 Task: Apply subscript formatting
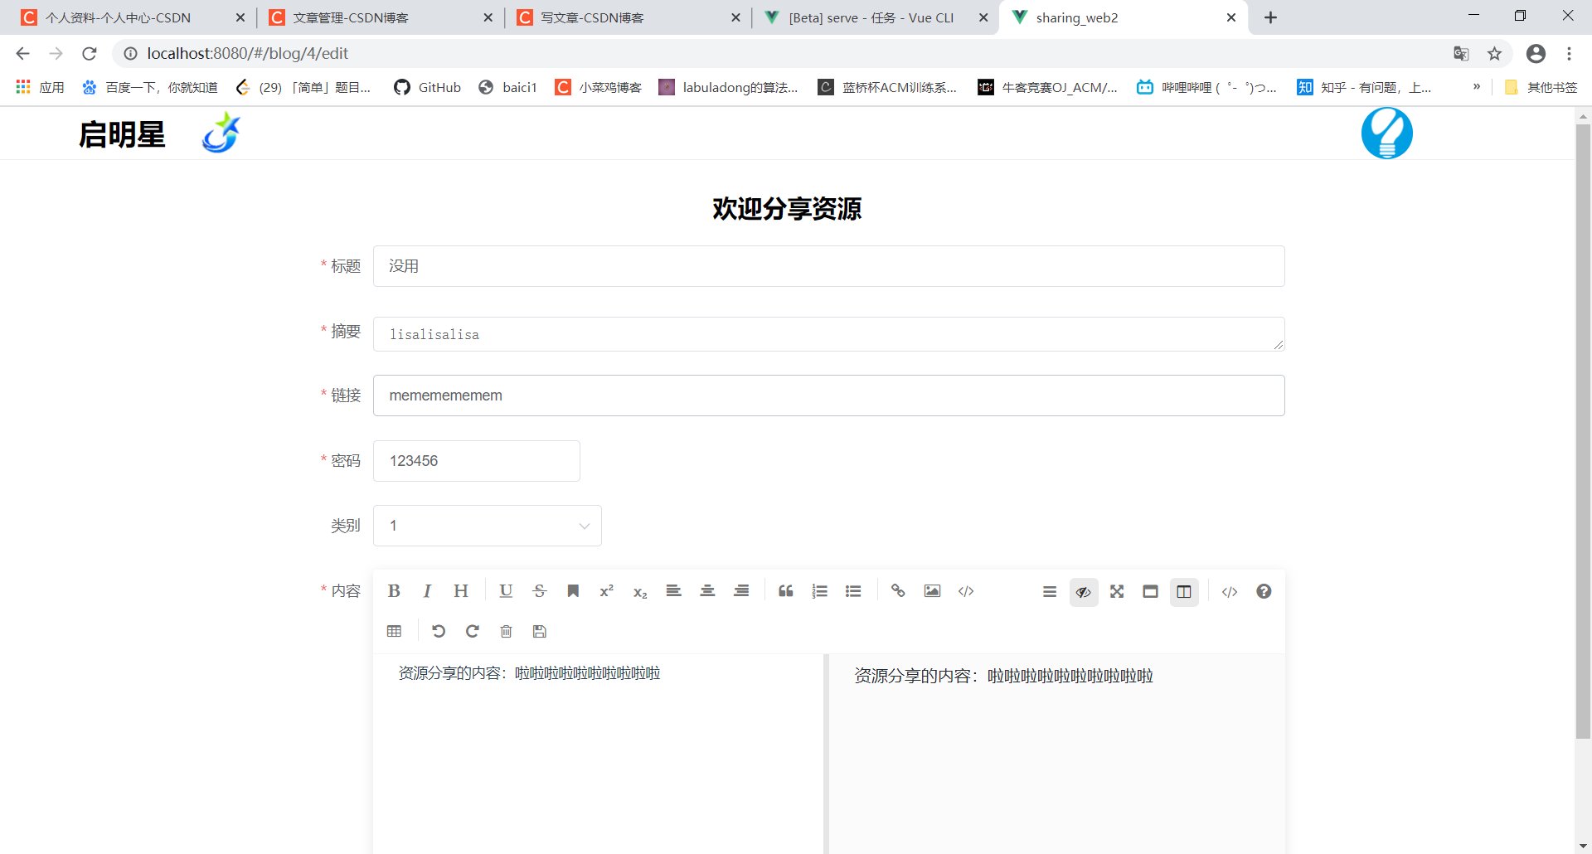(640, 592)
